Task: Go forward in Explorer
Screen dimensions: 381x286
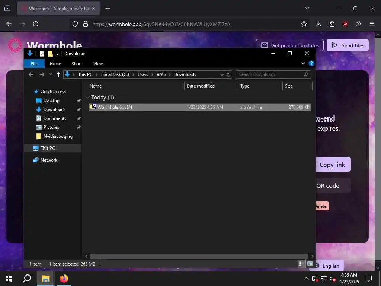Action: pyautogui.click(x=42, y=74)
